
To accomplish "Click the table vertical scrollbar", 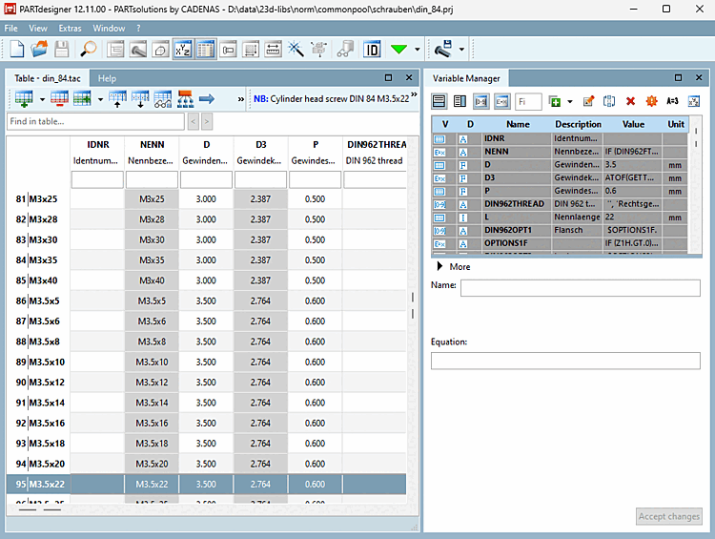I will tap(412, 305).
